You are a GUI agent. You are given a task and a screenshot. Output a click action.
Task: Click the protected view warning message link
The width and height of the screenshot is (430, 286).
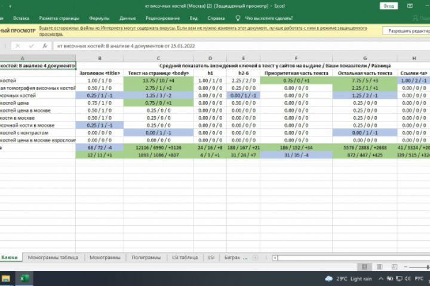[203, 30]
